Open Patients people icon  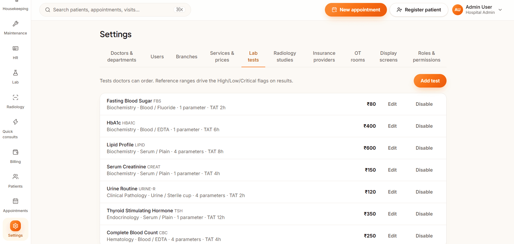pos(15,177)
